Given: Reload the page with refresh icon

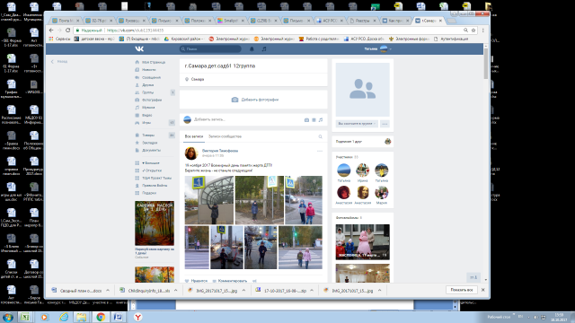Looking at the screenshot, I should pyautogui.click(x=68, y=31).
